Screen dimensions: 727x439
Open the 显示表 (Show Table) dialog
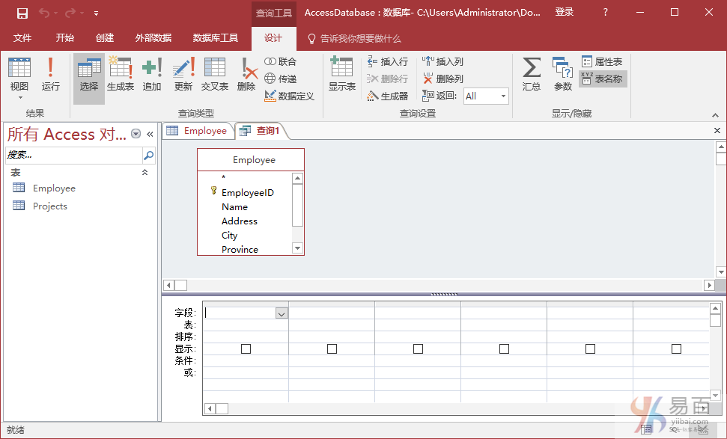click(x=341, y=75)
